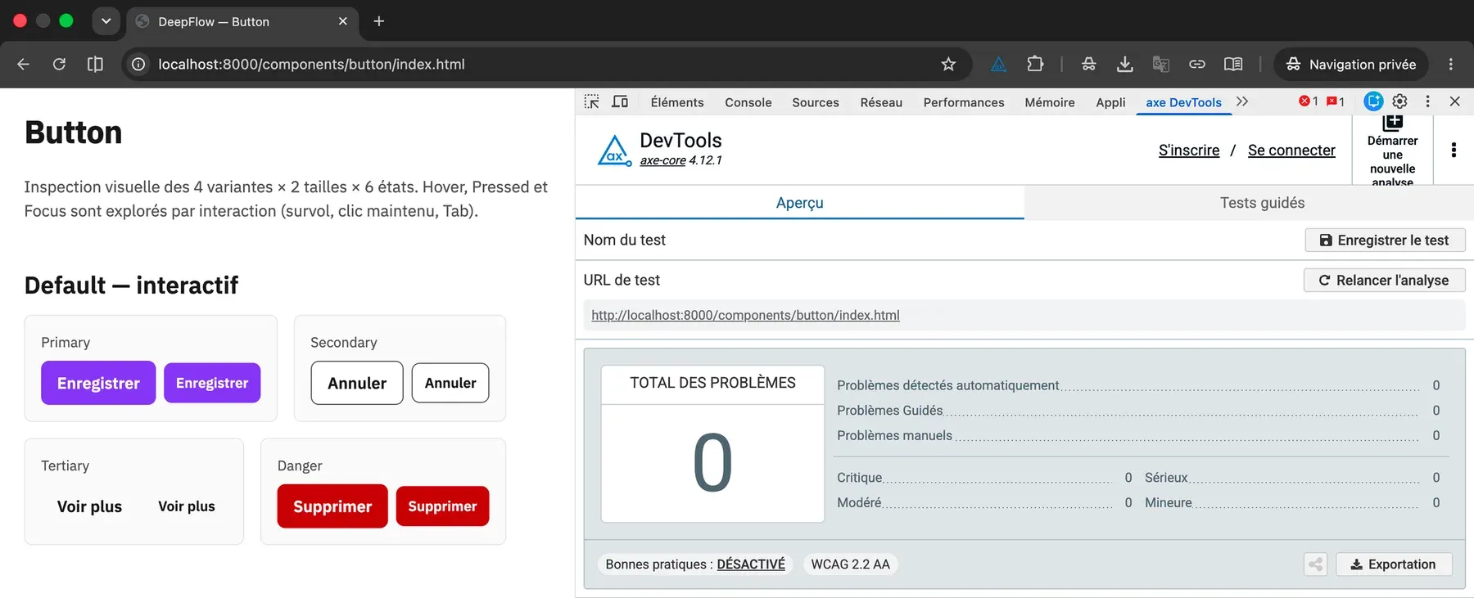Click the S'inscrire link
The image size is (1474, 598).
(1189, 151)
